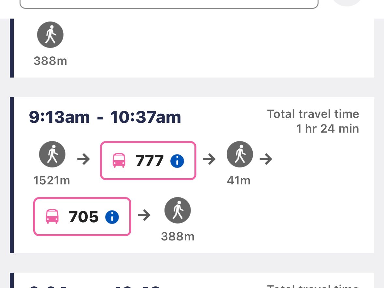
Task: Open info for bus route 777
Action: tap(177, 161)
